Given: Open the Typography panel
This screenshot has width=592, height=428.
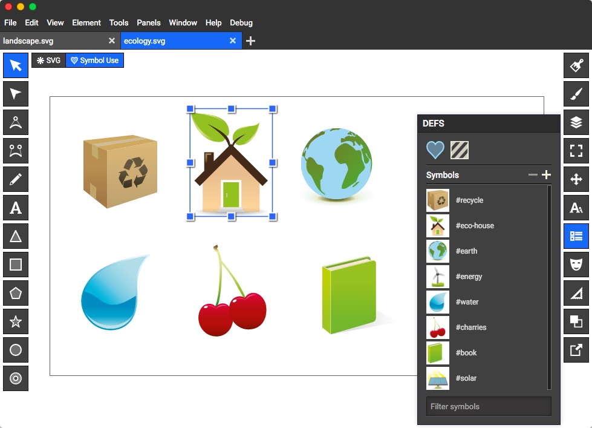Looking at the screenshot, I should [576, 207].
